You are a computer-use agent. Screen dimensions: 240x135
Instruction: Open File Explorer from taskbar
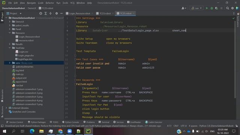tap(41, 131)
